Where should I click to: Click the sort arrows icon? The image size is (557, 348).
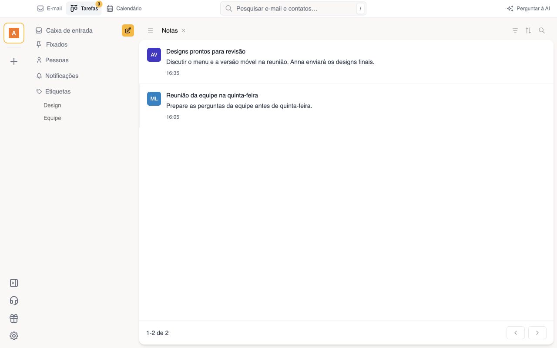point(528,30)
